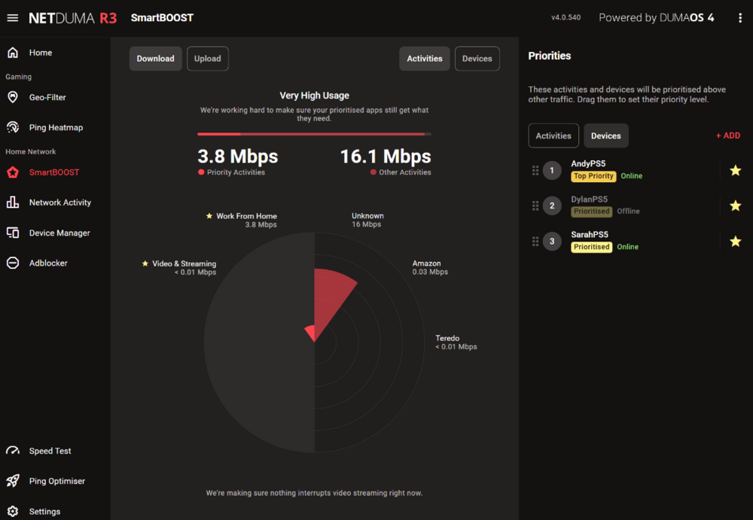Click the Device Manager devices icon

tap(13, 233)
